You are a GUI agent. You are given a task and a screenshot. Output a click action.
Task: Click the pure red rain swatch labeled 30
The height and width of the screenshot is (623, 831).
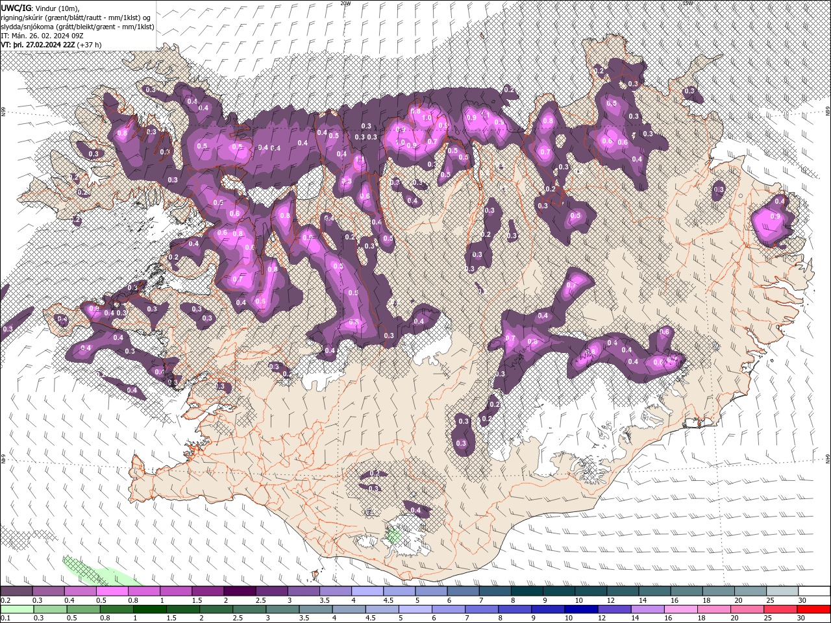(814, 609)
